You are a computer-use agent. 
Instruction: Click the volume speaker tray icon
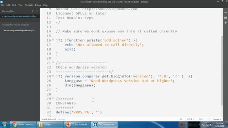coord(211,125)
